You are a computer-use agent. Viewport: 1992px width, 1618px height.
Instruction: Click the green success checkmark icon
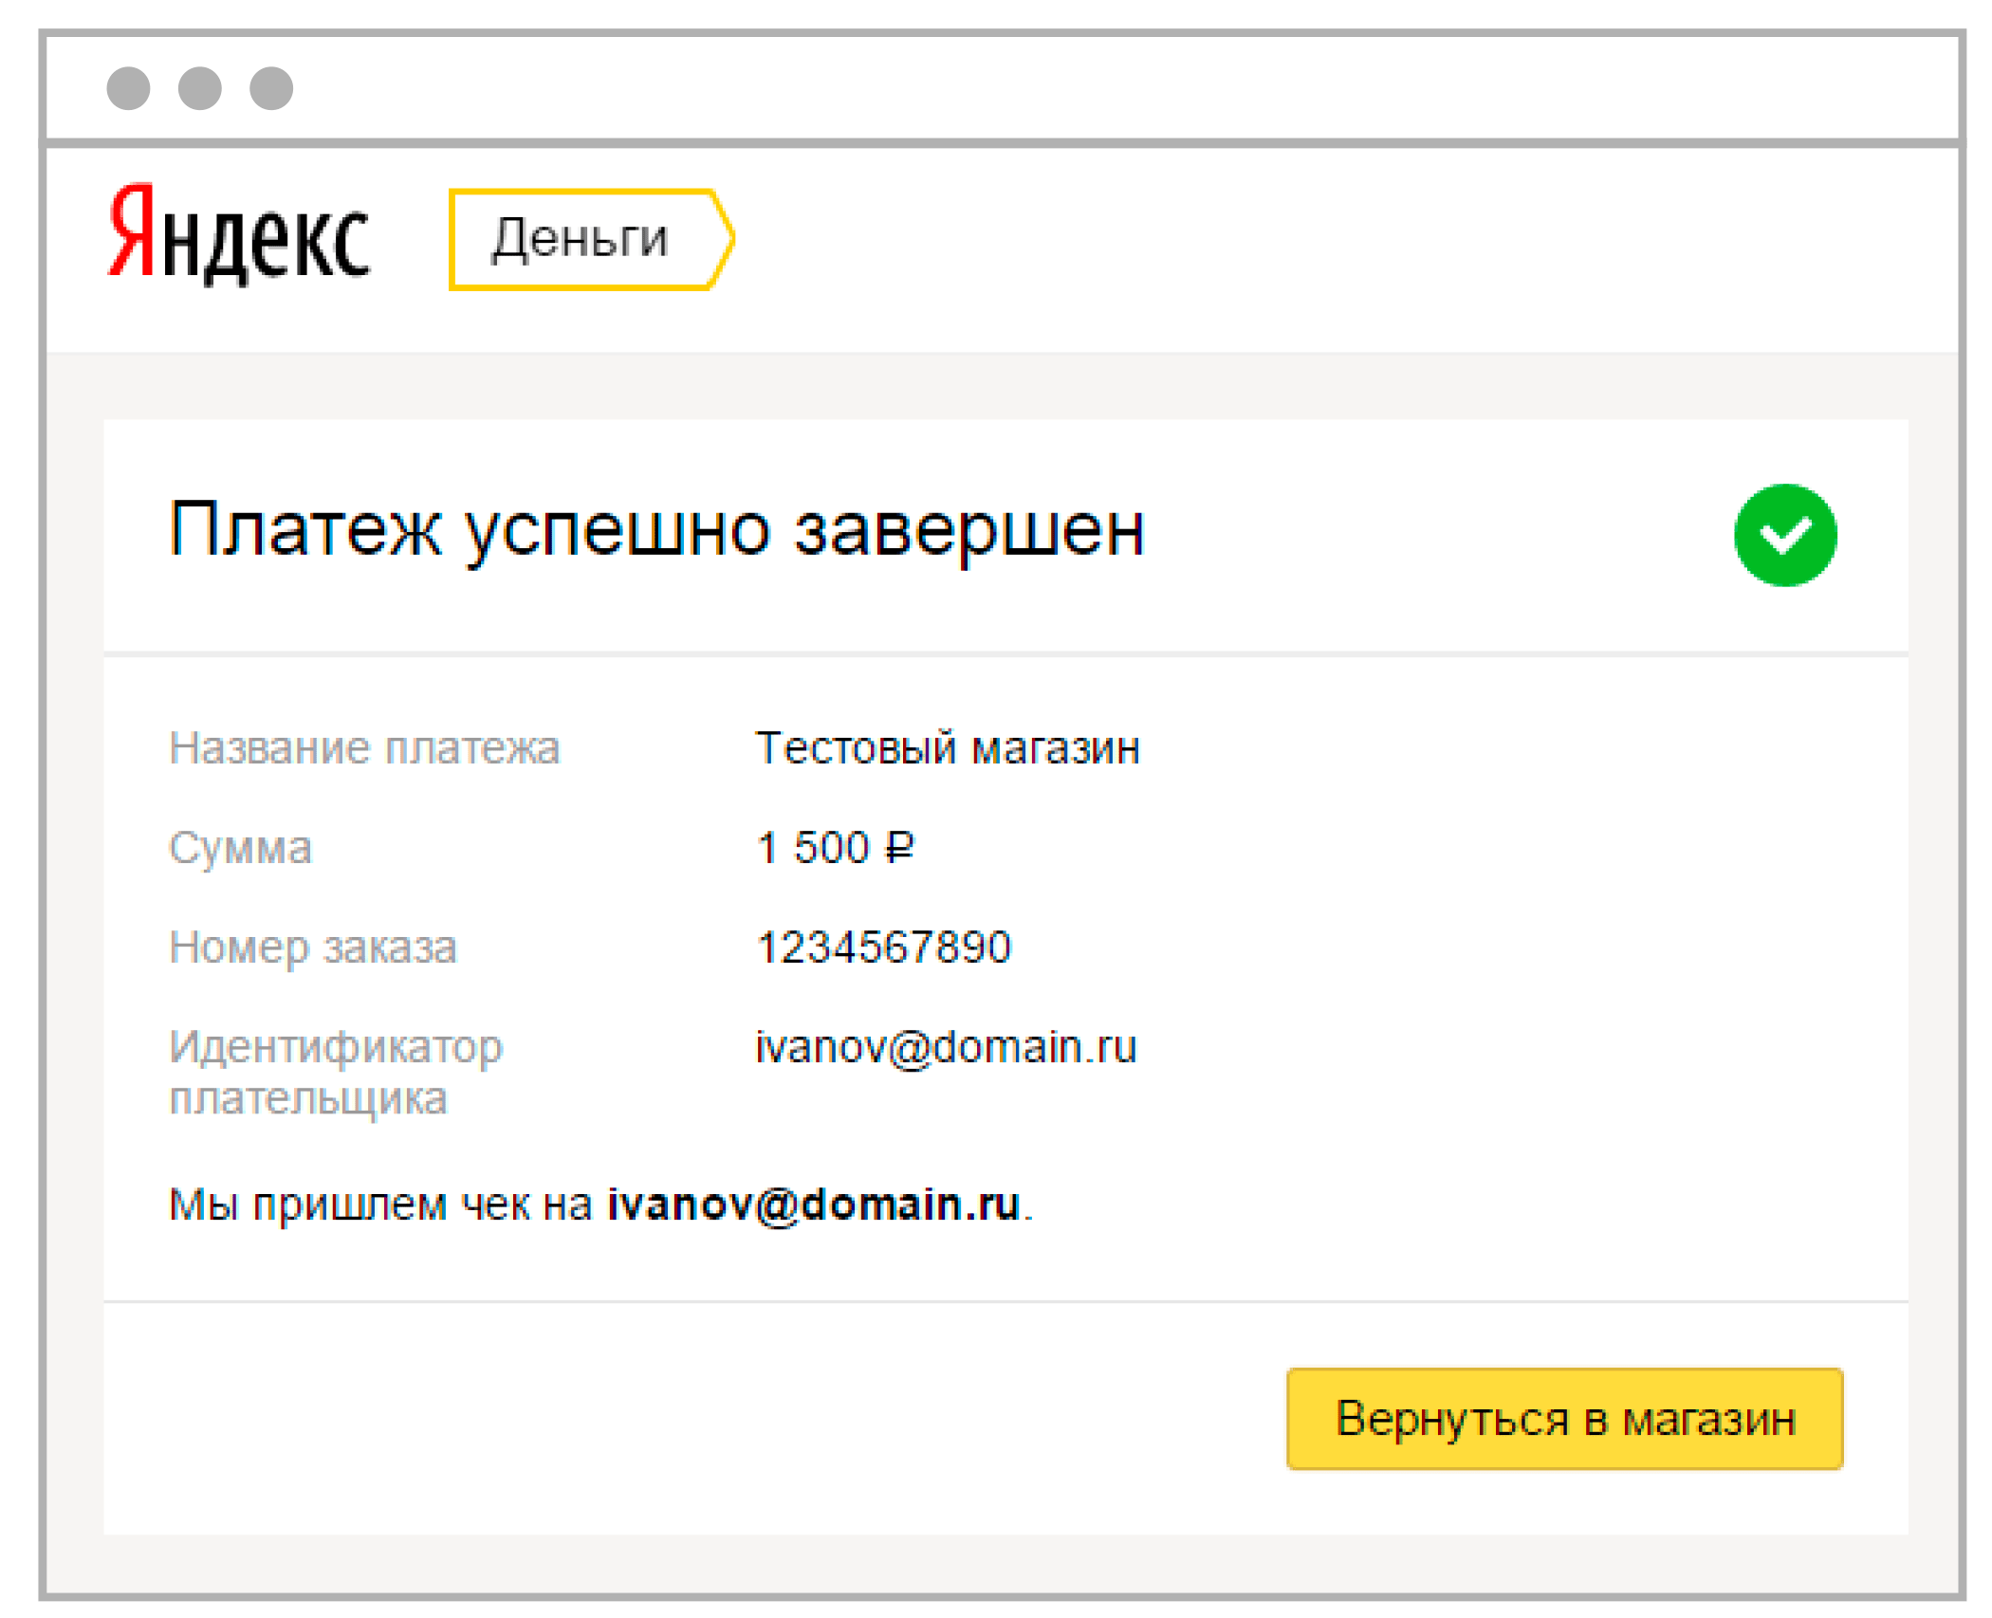1785,535
